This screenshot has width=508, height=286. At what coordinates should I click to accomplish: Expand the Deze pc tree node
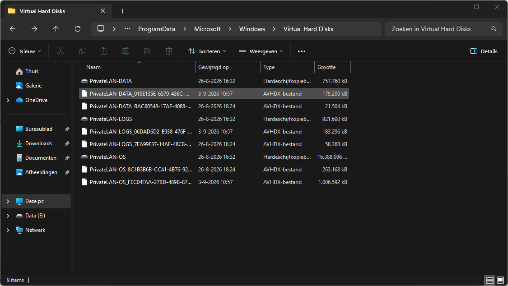pyautogui.click(x=8, y=201)
